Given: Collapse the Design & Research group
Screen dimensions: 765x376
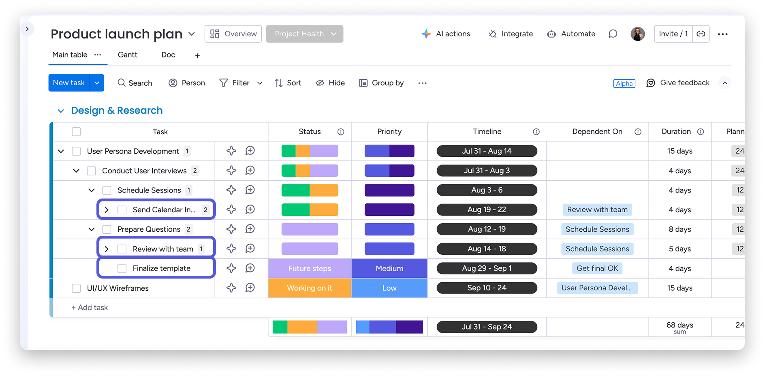Looking at the screenshot, I should click(x=61, y=111).
